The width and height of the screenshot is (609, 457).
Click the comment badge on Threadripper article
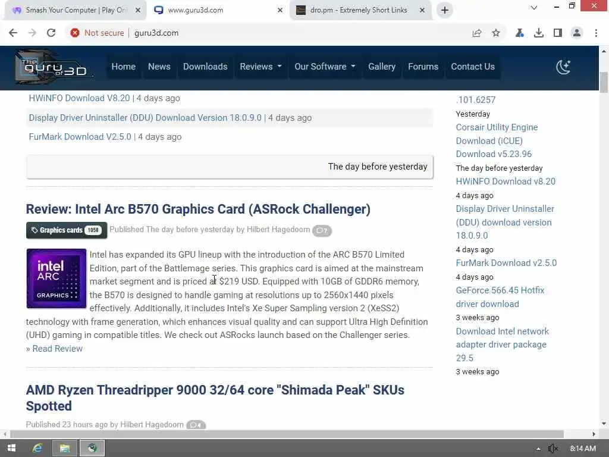(x=196, y=425)
